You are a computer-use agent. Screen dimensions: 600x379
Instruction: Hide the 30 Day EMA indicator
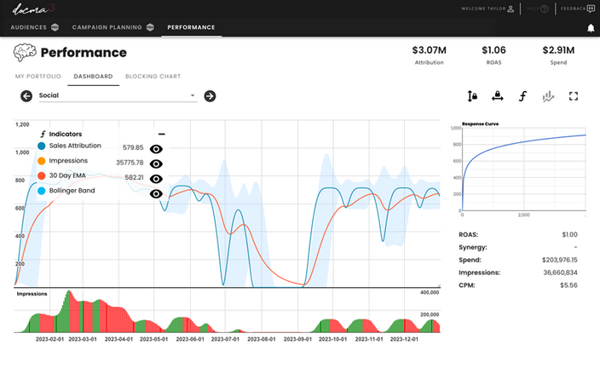[156, 179]
